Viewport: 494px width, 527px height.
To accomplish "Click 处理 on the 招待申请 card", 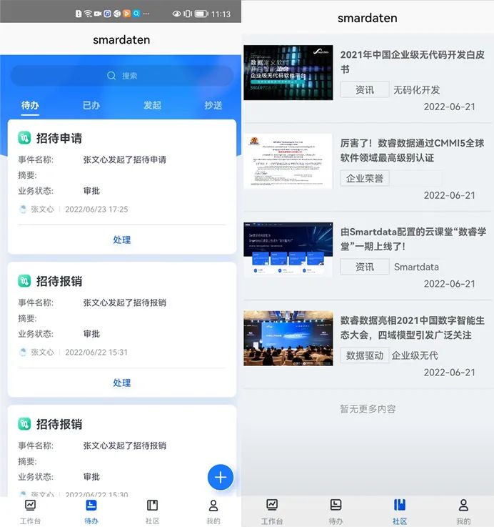I will (122, 240).
